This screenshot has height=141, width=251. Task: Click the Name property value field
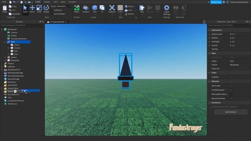pyautogui.click(x=240, y=61)
